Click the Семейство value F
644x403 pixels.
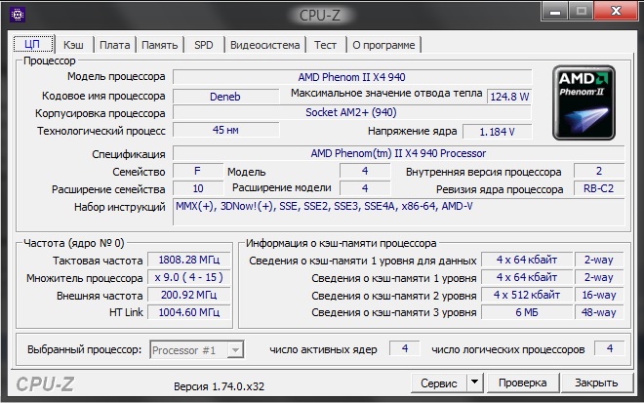197,171
